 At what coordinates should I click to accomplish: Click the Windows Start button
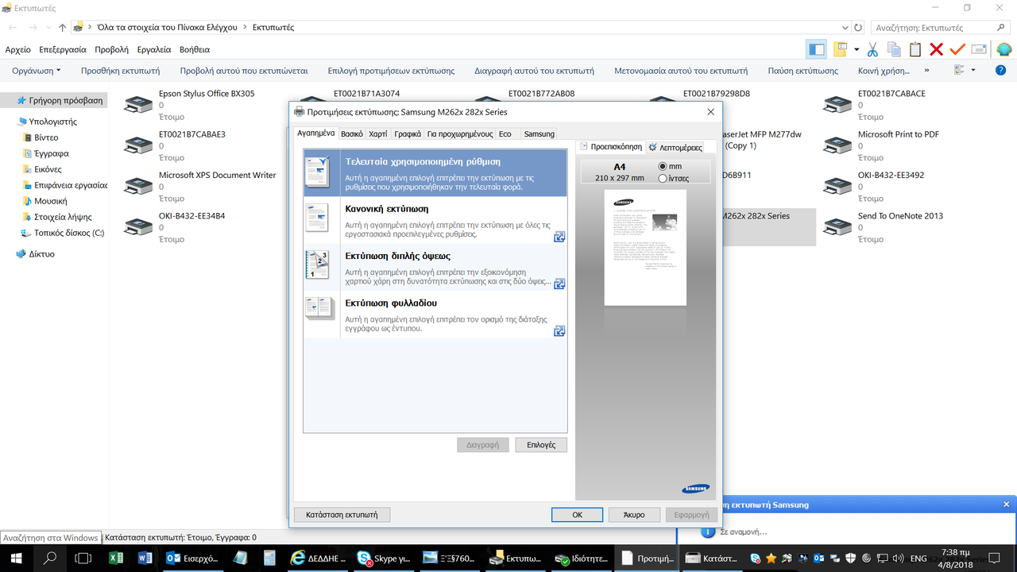tap(16, 558)
